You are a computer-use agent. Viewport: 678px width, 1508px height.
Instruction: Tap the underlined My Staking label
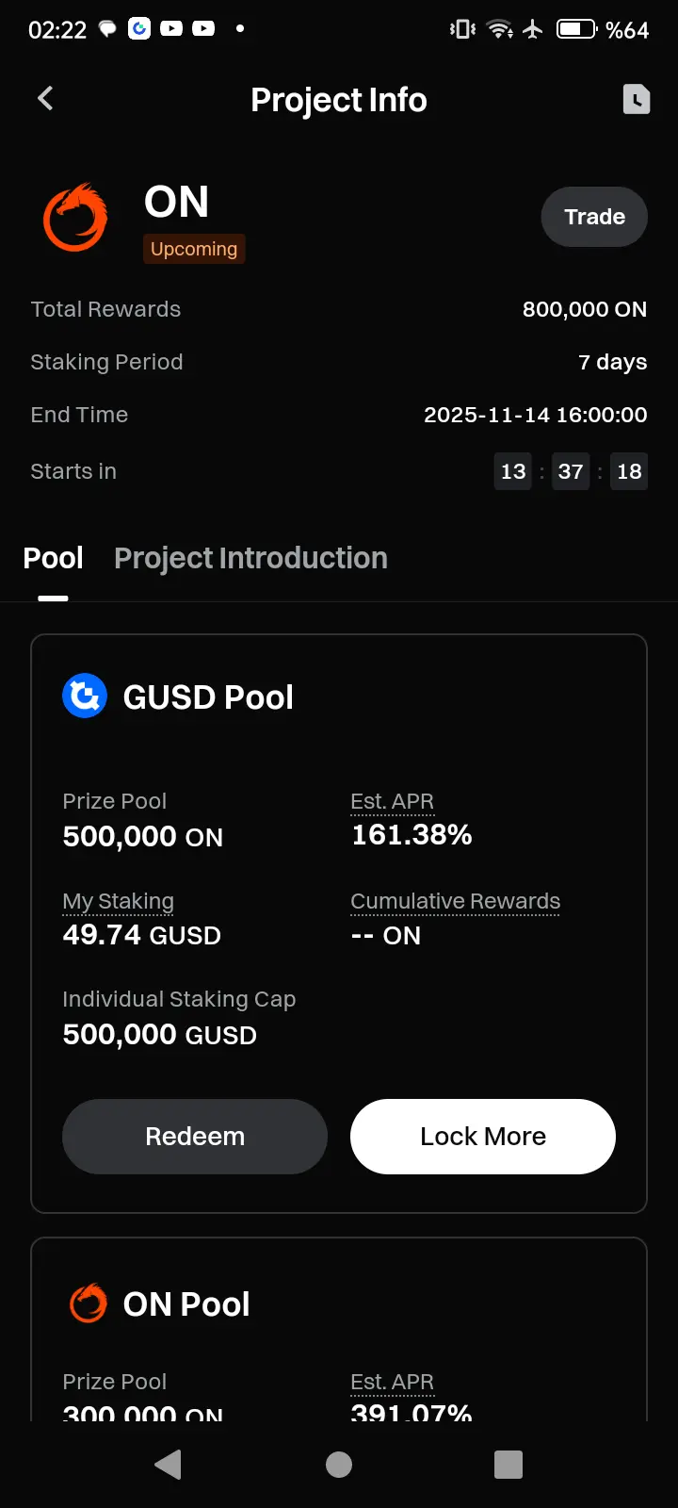(x=119, y=901)
